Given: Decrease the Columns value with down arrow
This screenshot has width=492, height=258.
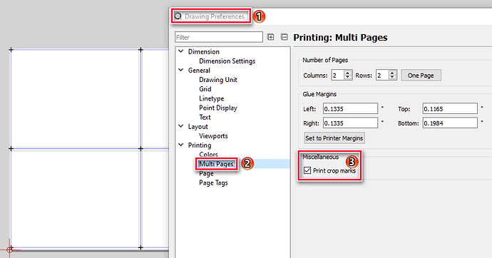Looking at the screenshot, I should click(348, 77).
